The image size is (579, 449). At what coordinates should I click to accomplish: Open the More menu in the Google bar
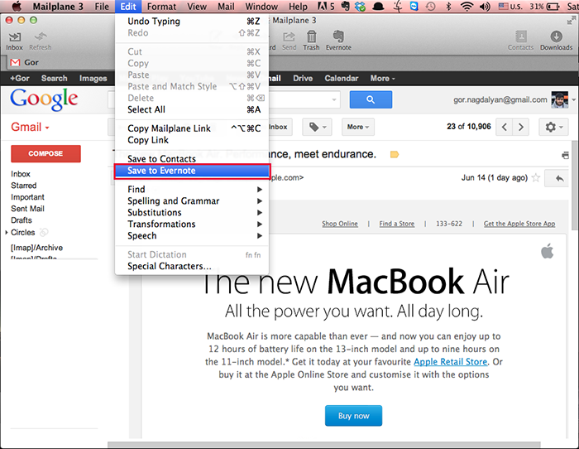(382, 79)
